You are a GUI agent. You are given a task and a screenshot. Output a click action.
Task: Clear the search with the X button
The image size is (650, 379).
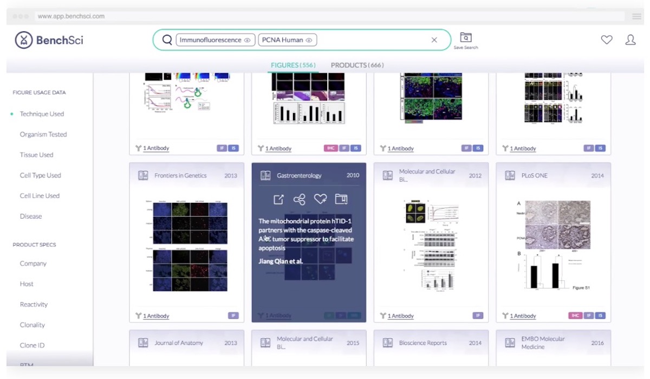[x=434, y=39]
